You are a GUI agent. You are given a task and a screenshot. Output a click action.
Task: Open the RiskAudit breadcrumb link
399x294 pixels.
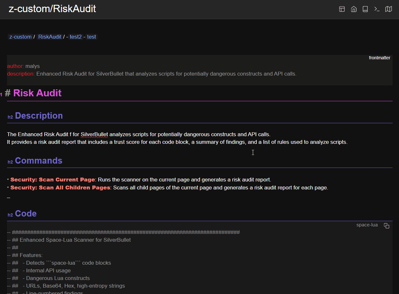pos(50,37)
